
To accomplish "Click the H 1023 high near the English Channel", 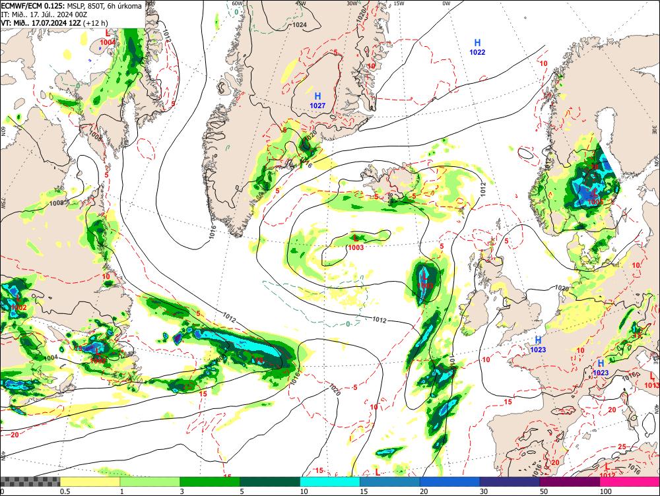I will [538, 344].
